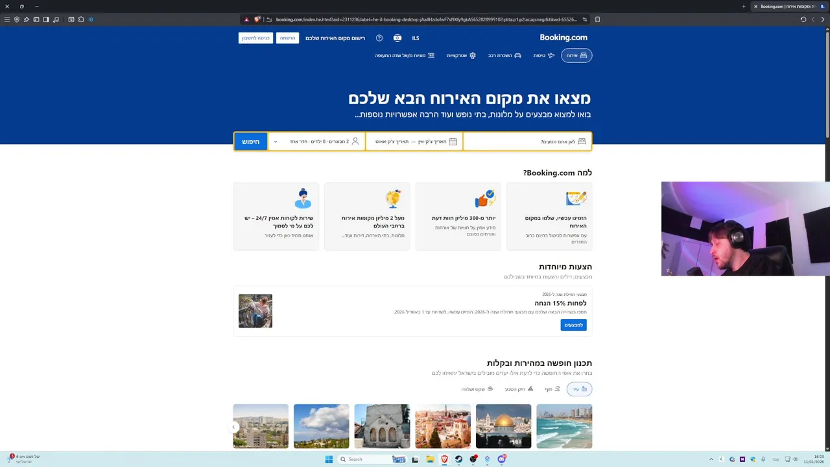Click the stone arches building thumbnail
The image size is (830, 467).
[382, 426]
